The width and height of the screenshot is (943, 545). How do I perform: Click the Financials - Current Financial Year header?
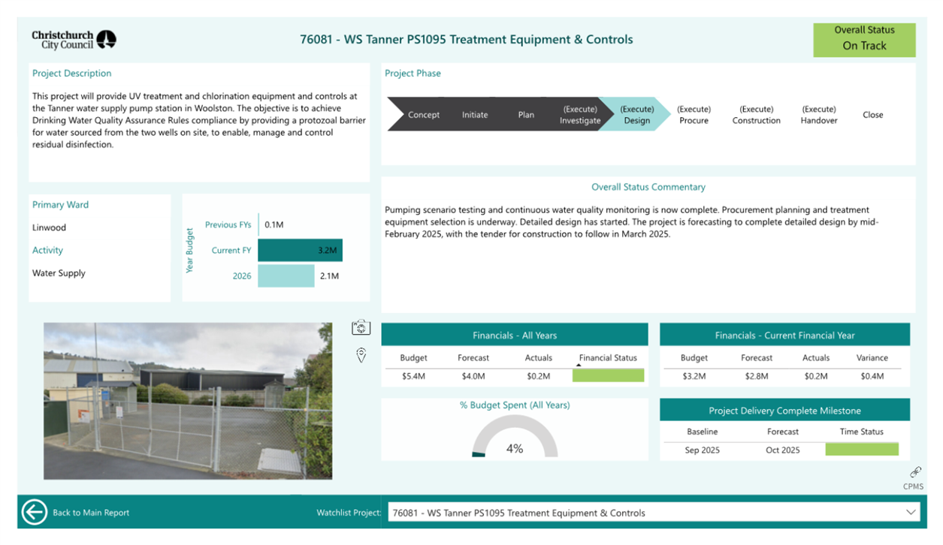[784, 335]
